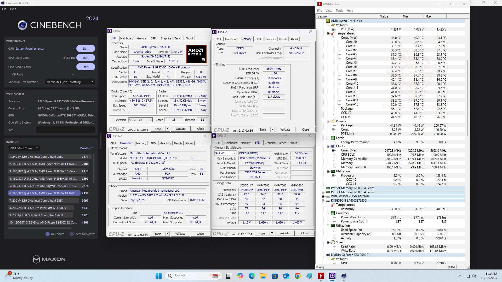
Task: Launch File Explorer from the taskbar
Action: (263, 276)
